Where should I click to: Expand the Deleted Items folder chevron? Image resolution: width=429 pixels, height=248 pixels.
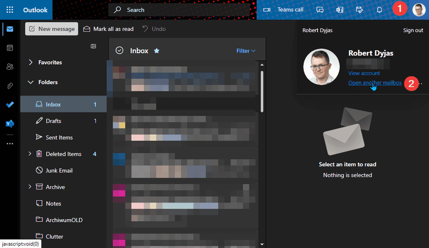pos(30,154)
